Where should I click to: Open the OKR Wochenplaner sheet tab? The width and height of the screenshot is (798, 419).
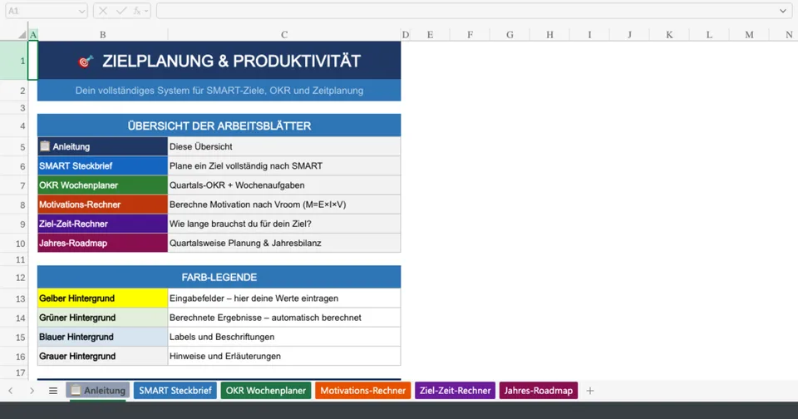265,391
